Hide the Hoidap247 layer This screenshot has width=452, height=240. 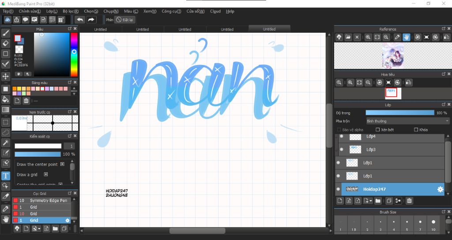pos(338,189)
